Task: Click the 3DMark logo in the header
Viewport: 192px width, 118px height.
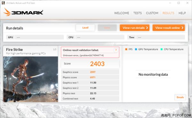Action: pyautogui.click(x=23, y=12)
